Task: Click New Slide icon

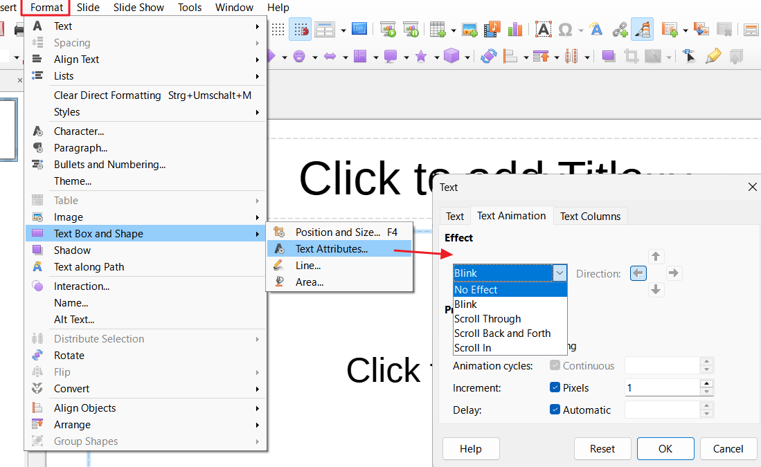Action: (670, 30)
